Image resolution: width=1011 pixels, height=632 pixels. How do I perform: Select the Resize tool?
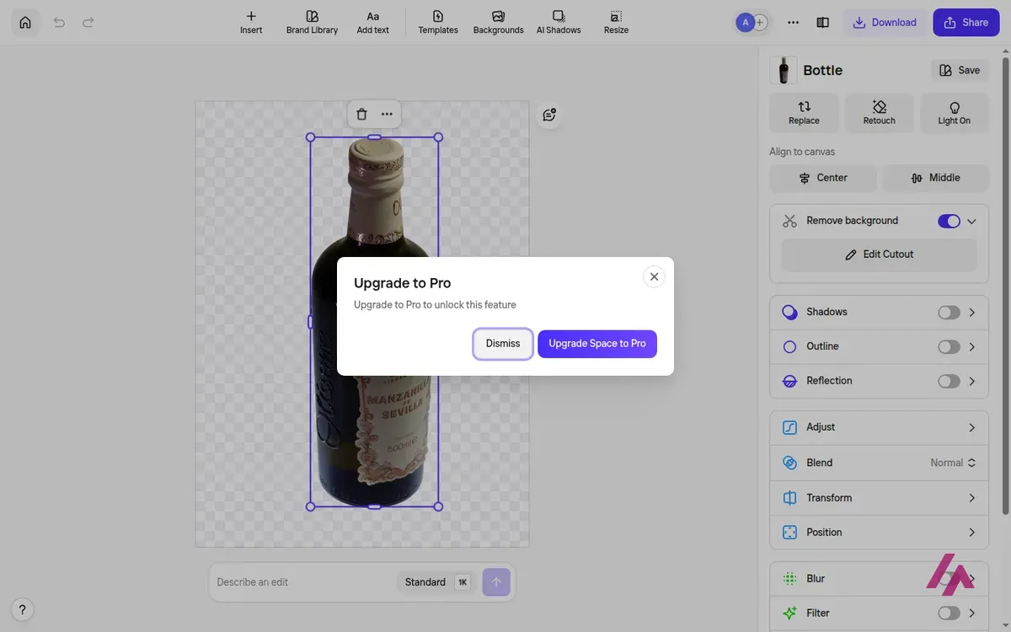click(x=616, y=23)
